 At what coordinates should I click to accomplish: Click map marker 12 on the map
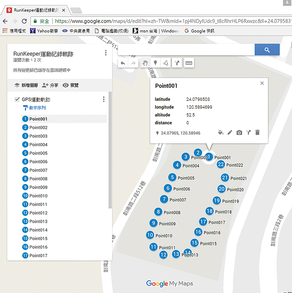[x=164, y=254]
